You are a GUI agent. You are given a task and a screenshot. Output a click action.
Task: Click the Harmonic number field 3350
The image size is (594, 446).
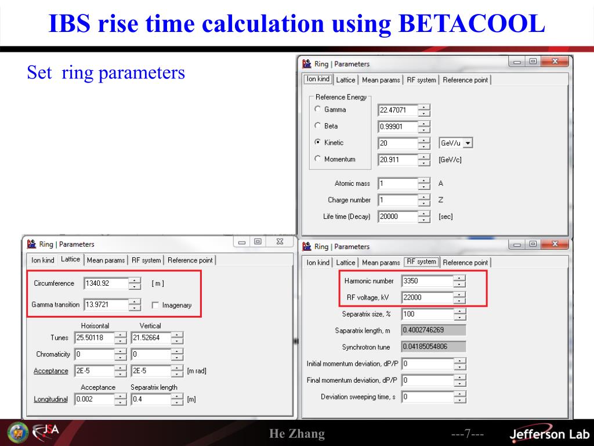428,281
